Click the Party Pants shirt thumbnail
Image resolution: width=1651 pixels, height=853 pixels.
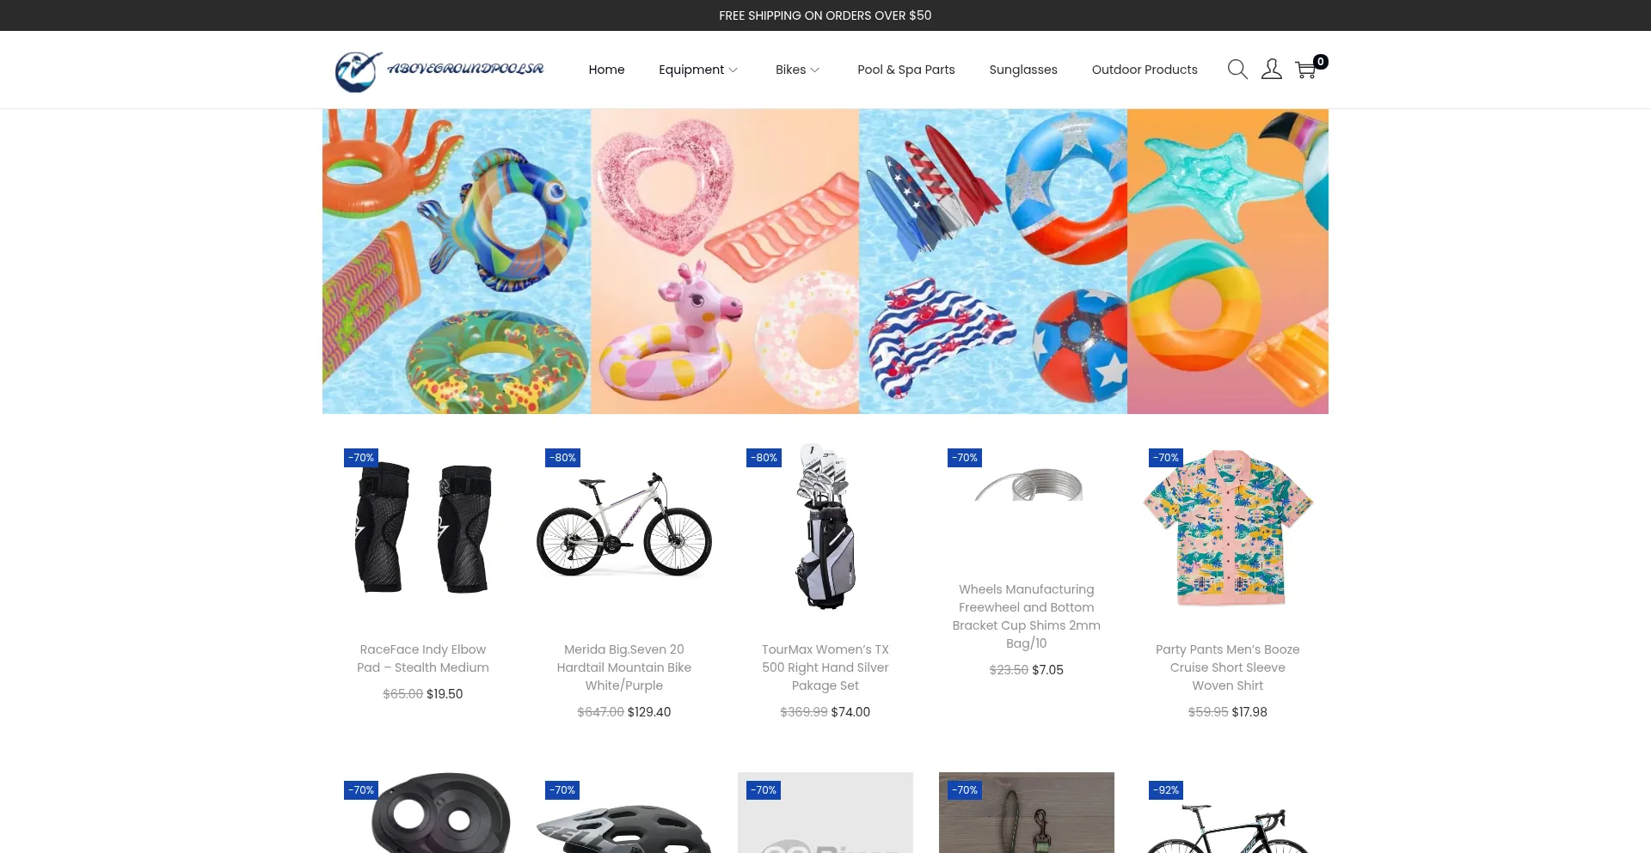(1228, 527)
